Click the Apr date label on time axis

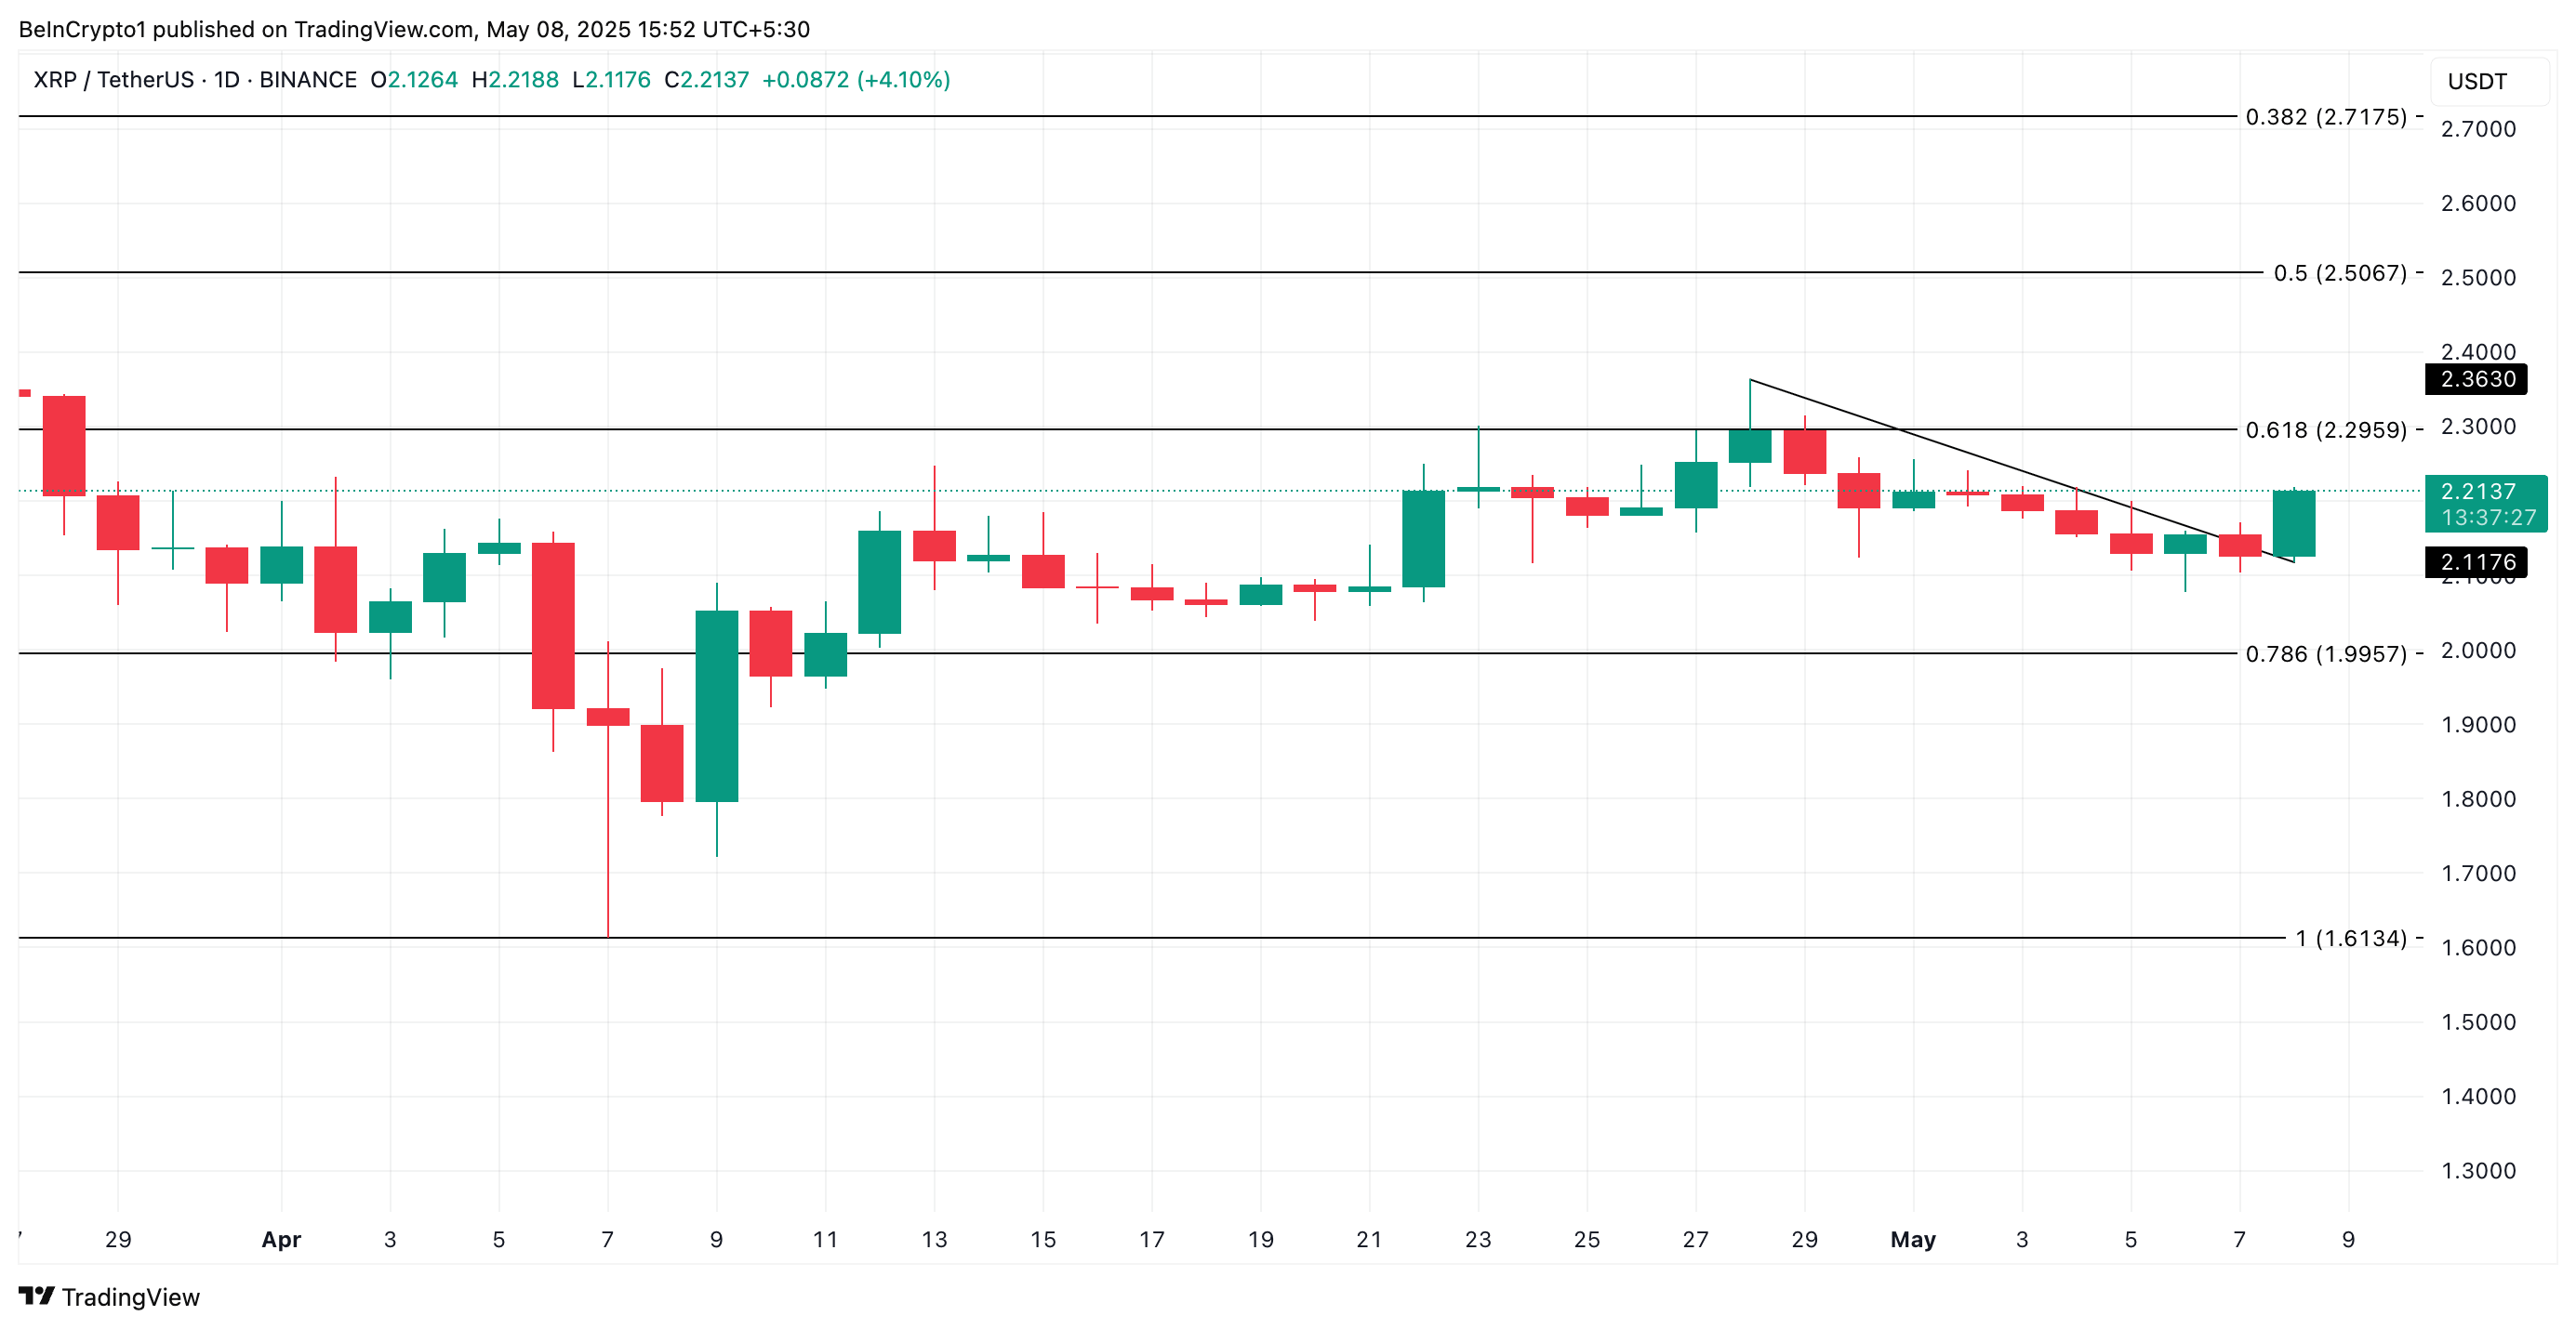(281, 1239)
